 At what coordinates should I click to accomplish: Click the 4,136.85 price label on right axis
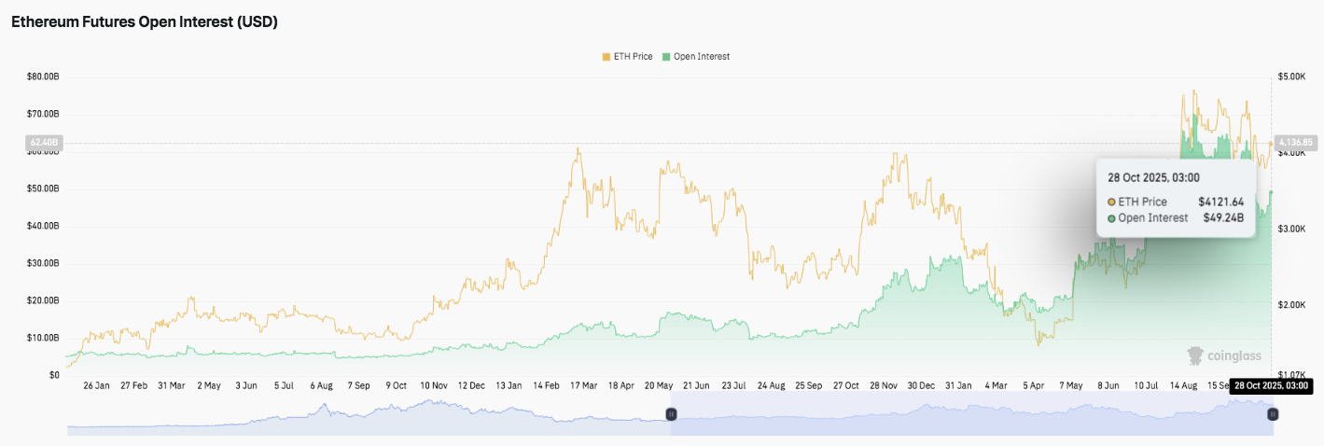point(1295,143)
